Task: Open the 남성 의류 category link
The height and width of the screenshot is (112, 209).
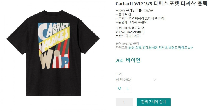Action: pos(135,48)
